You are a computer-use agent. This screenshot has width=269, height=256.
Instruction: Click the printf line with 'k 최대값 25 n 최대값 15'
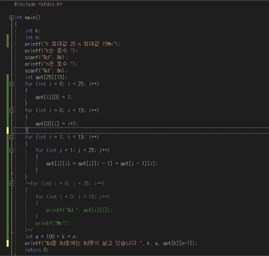click(x=72, y=44)
